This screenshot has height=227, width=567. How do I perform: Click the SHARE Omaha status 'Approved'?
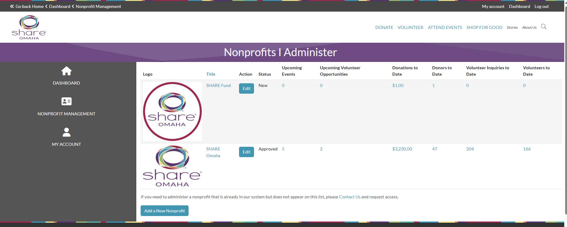click(268, 149)
